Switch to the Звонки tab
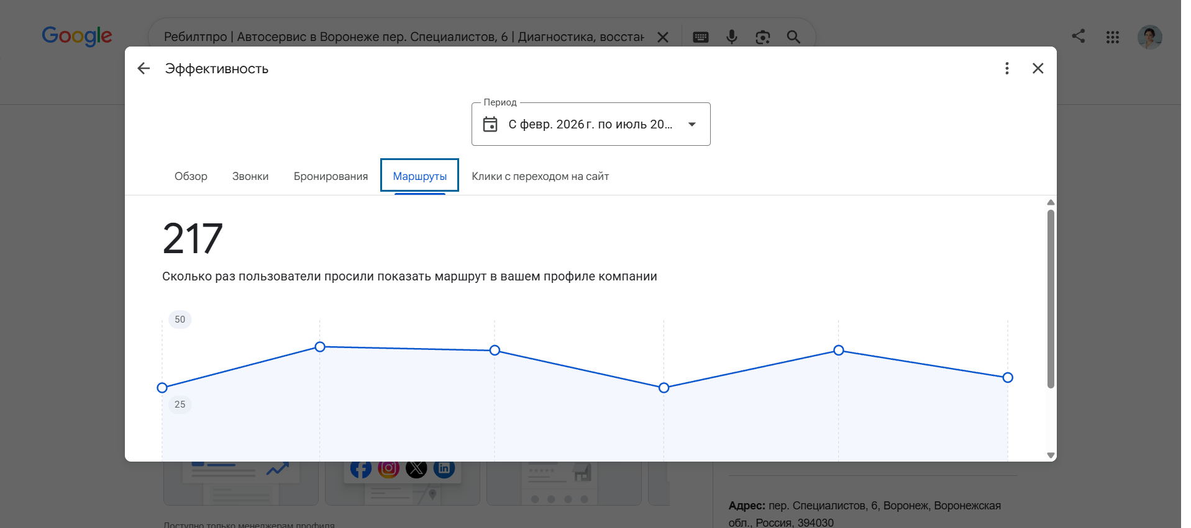The image size is (1191, 528). point(250,176)
